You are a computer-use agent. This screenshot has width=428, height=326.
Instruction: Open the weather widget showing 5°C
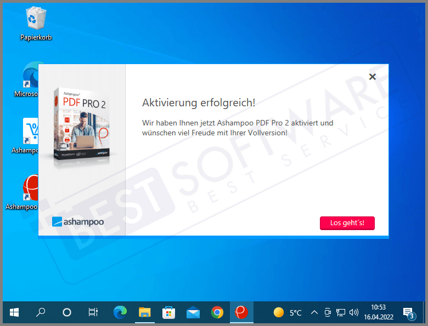tap(288, 313)
